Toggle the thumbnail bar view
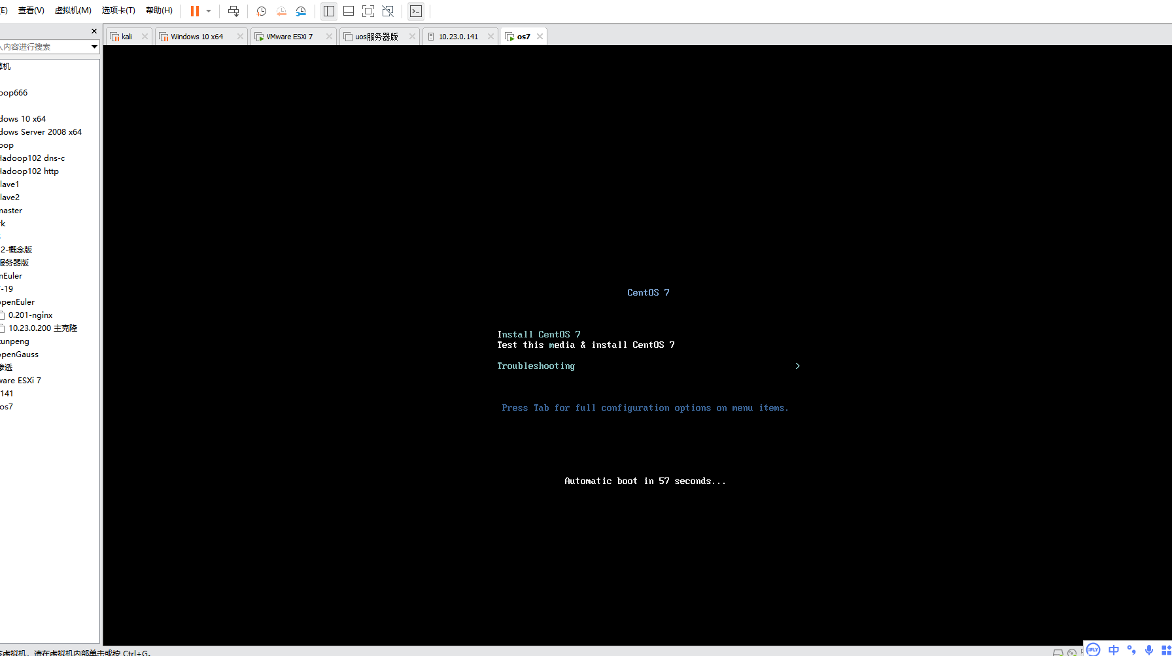1172x656 pixels. tap(349, 11)
